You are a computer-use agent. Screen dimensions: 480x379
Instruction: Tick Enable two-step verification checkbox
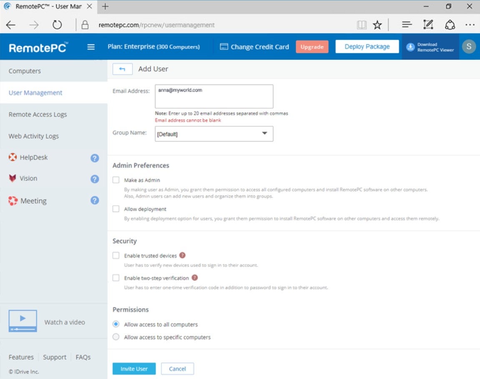[116, 277]
